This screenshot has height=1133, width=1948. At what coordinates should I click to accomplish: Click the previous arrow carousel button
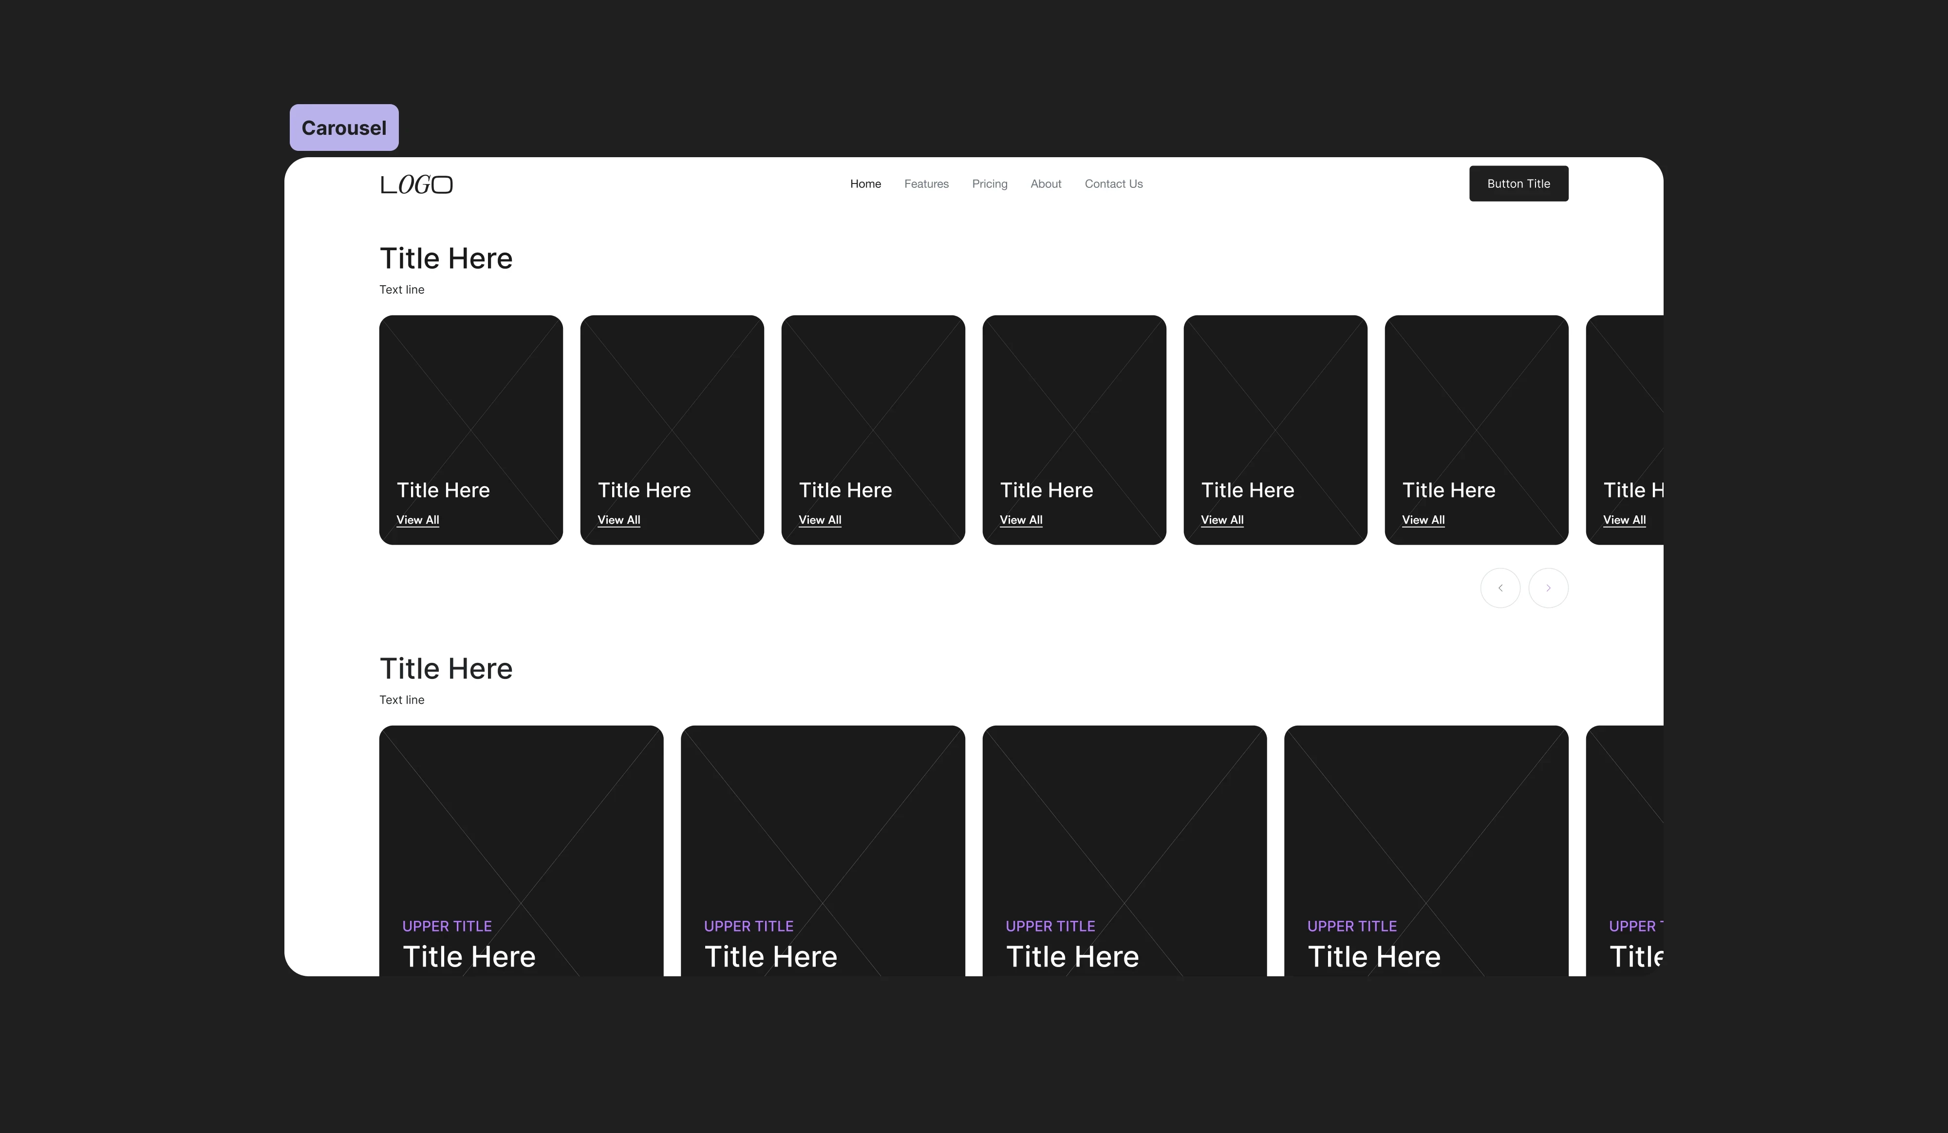[x=1499, y=588]
